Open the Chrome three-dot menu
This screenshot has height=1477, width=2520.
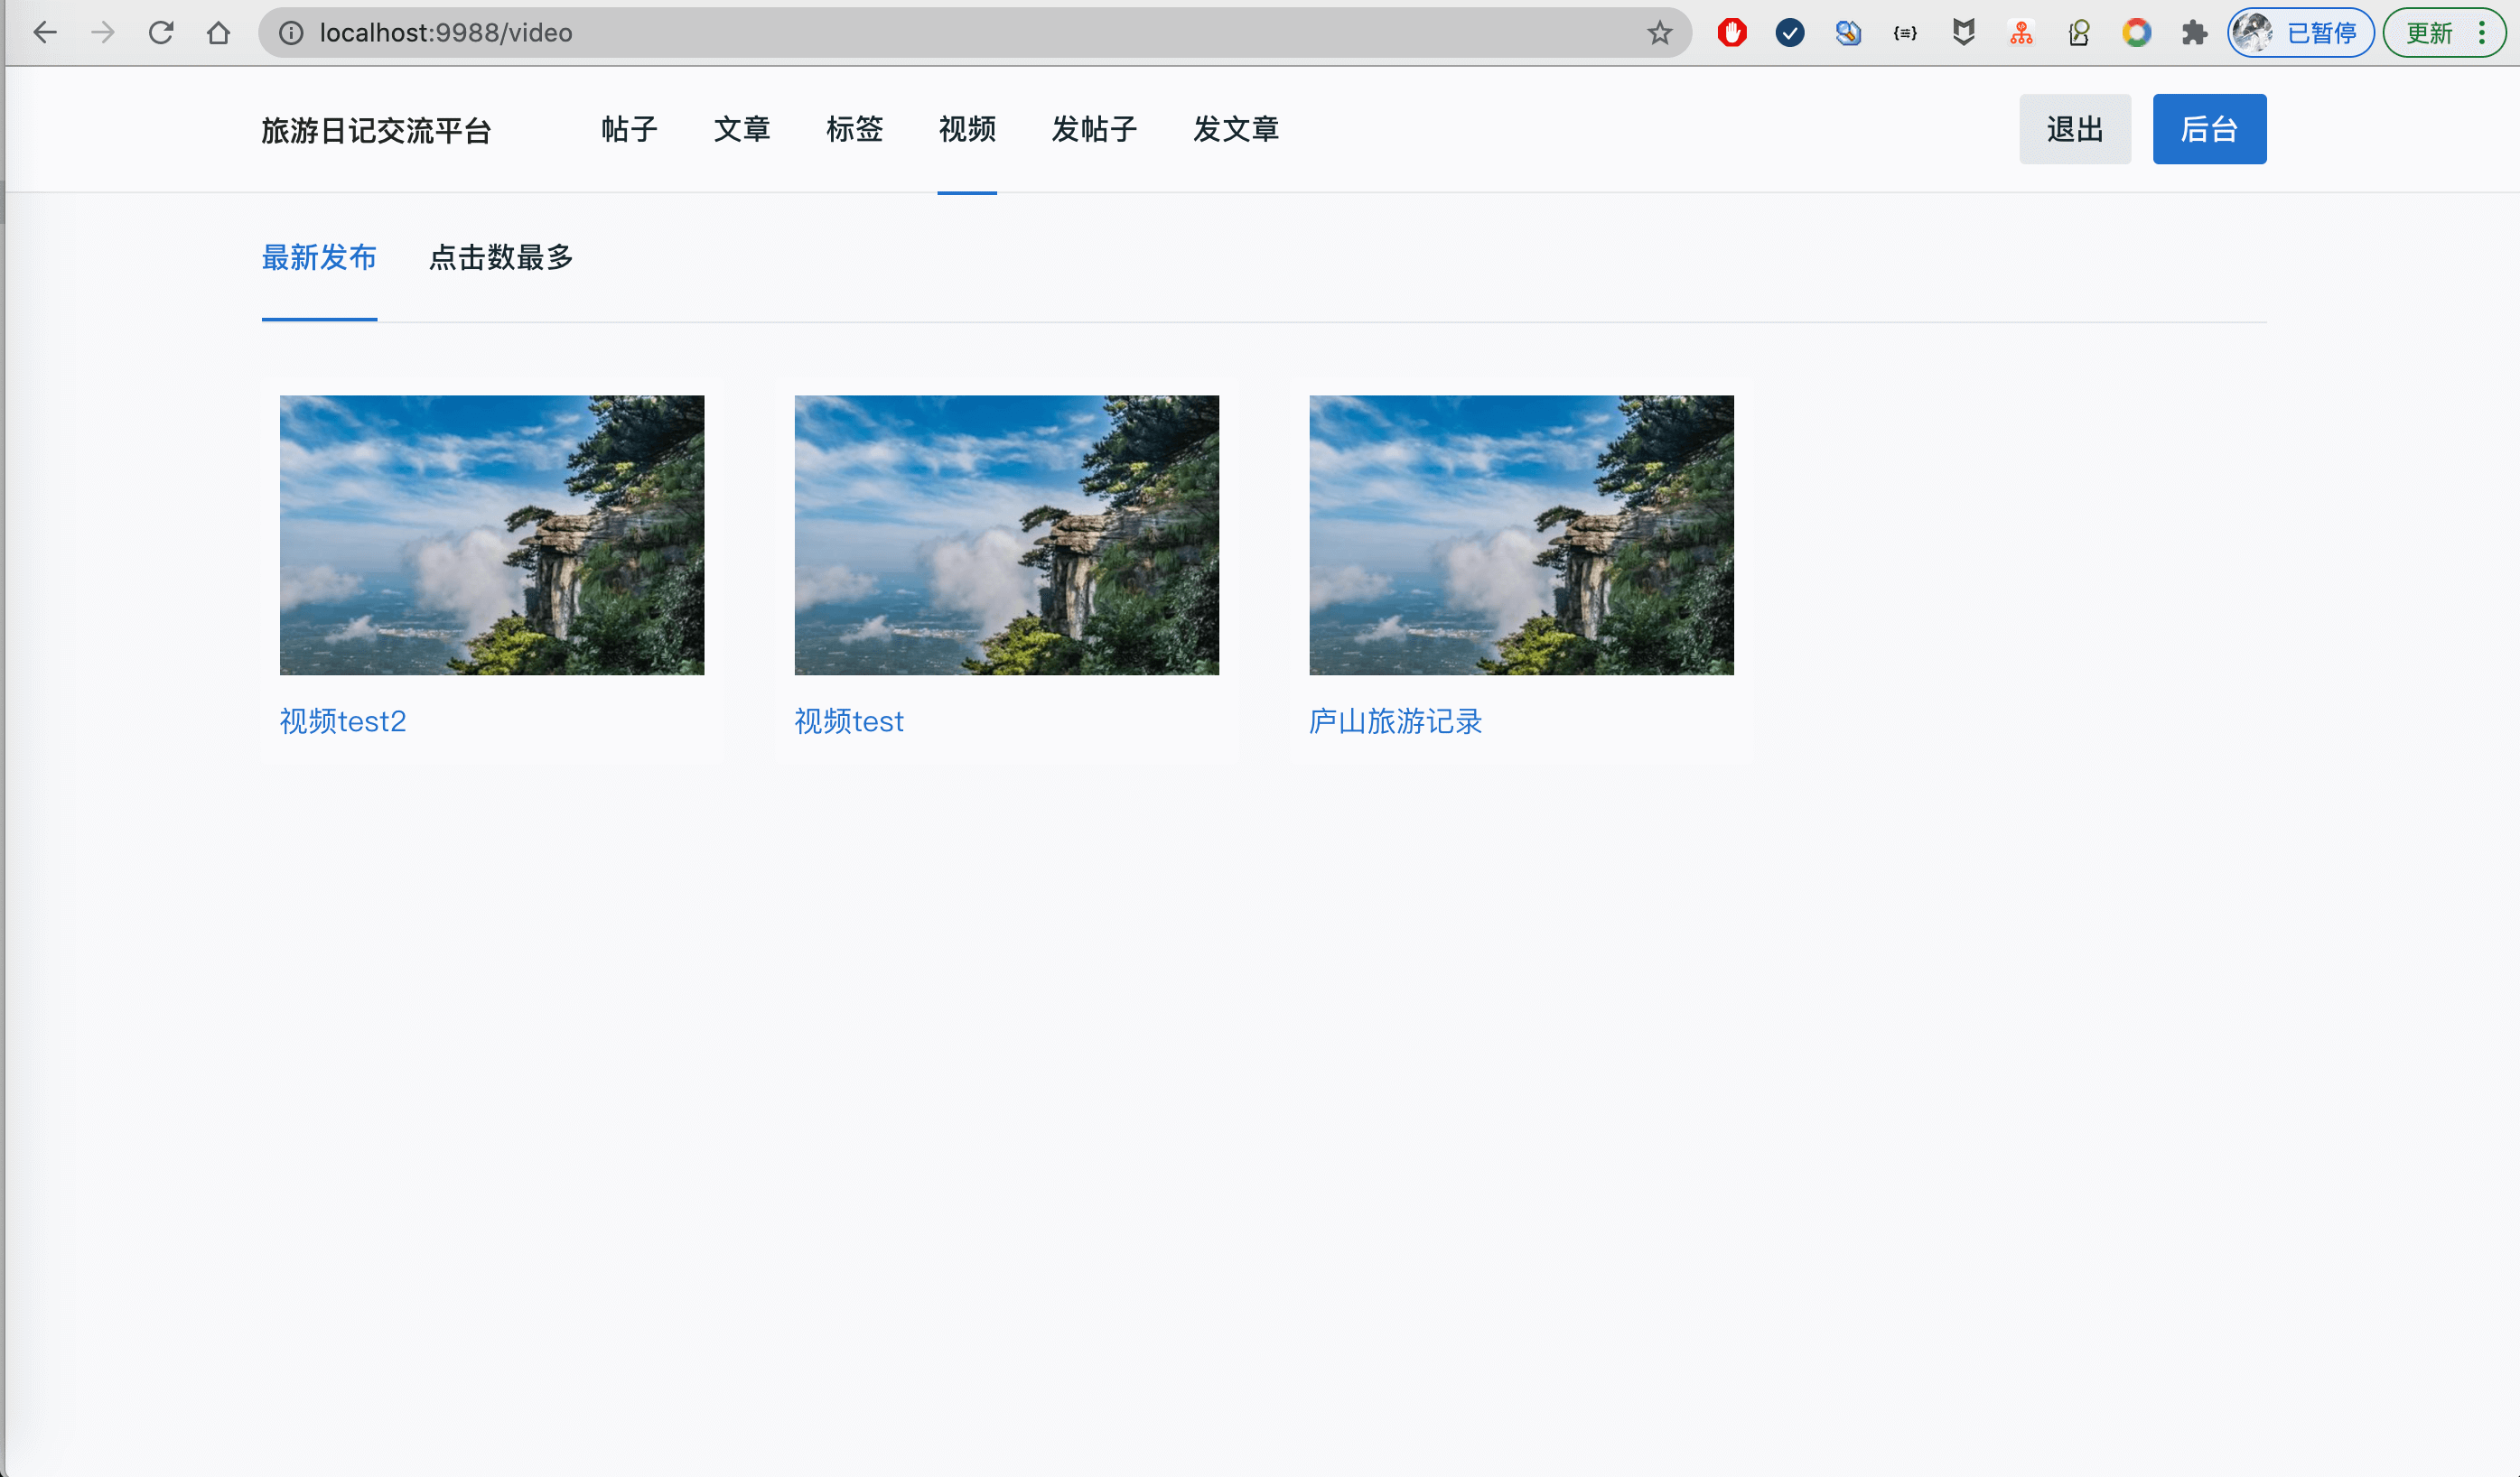pyautogui.click(x=2482, y=33)
